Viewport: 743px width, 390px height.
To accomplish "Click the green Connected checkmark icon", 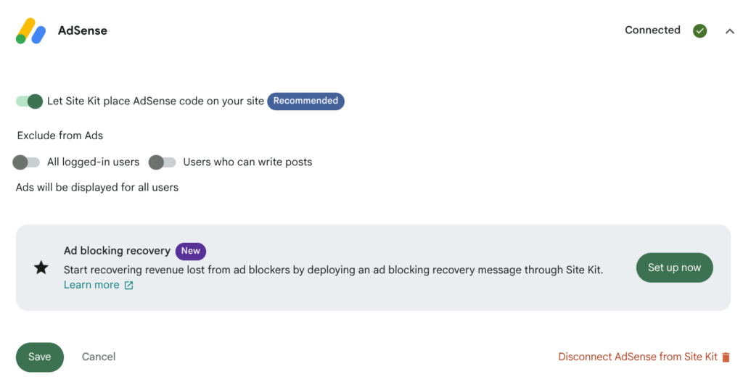I will [x=700, y=30].
